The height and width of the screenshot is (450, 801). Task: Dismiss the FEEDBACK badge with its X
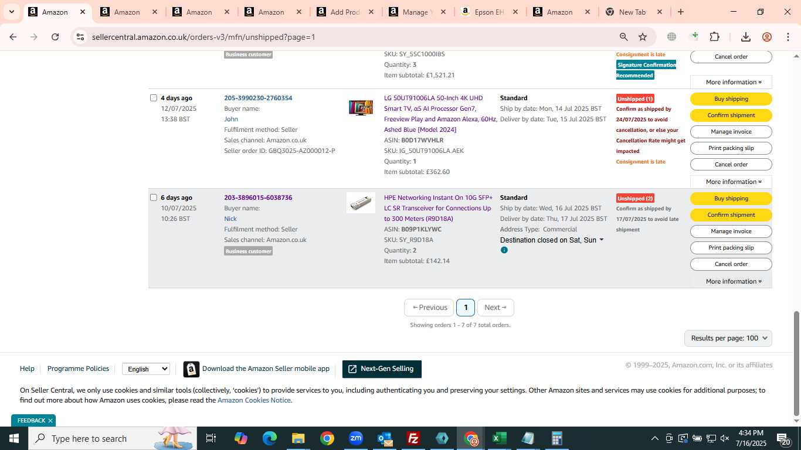50,421
